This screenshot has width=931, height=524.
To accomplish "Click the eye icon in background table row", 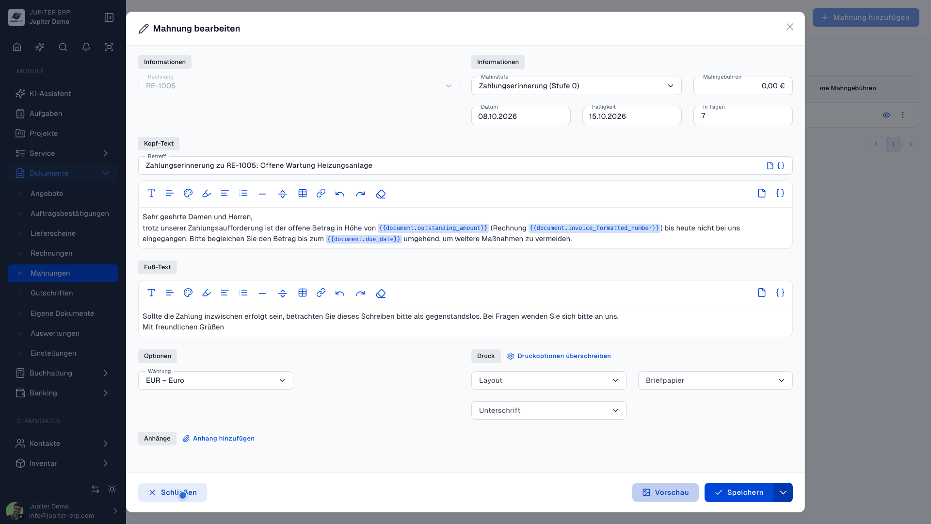I will pyautogui.click(x=886, y=115).
